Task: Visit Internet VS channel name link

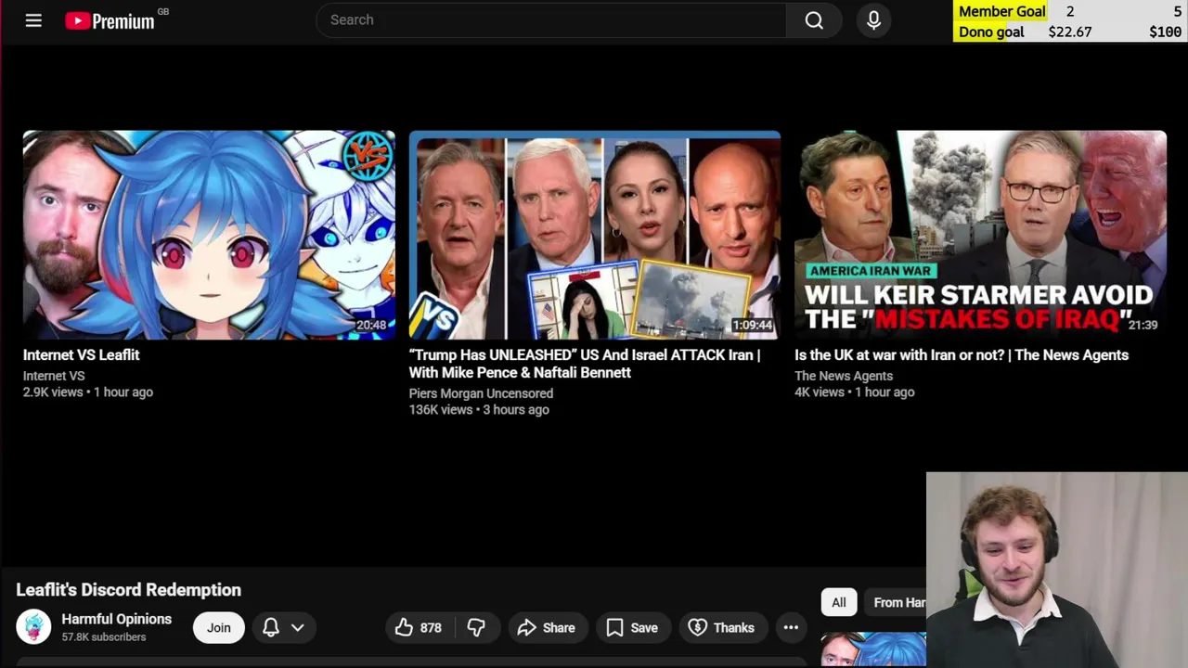Action: tap(54, 376)
